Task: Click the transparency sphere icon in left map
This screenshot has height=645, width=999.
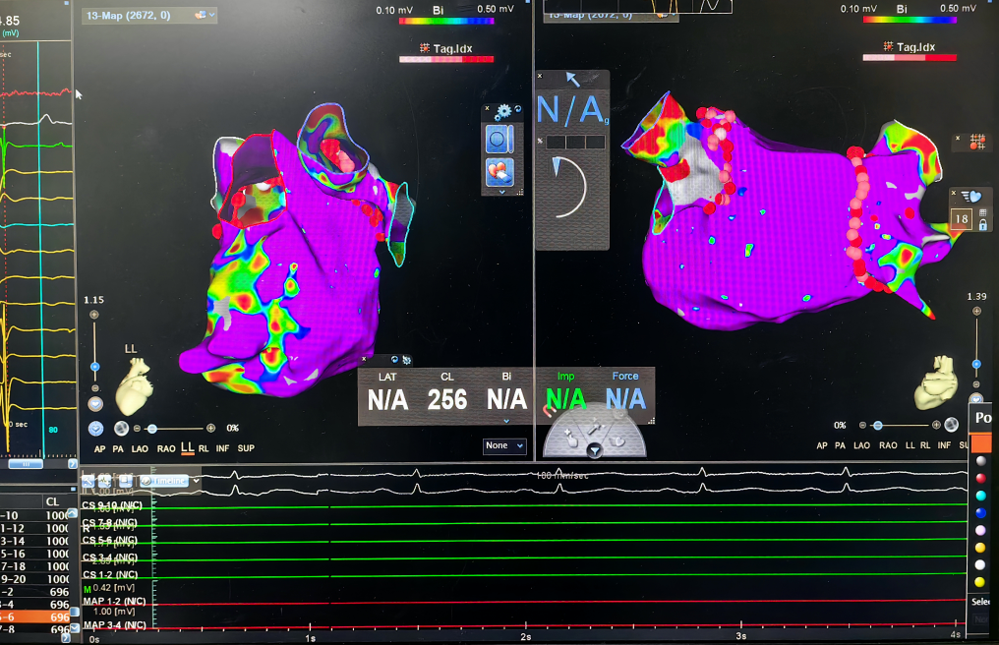Action: (121, 429)
